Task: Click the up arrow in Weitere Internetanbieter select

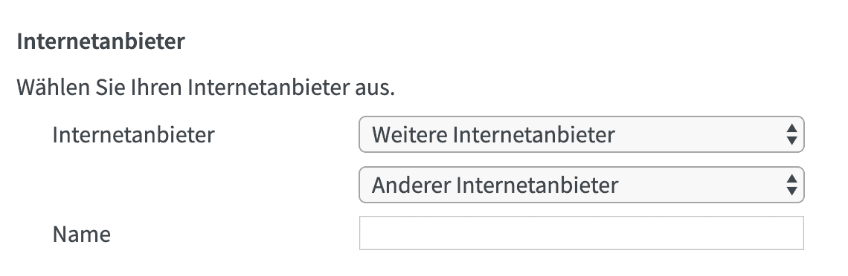Action: point(791,128)
